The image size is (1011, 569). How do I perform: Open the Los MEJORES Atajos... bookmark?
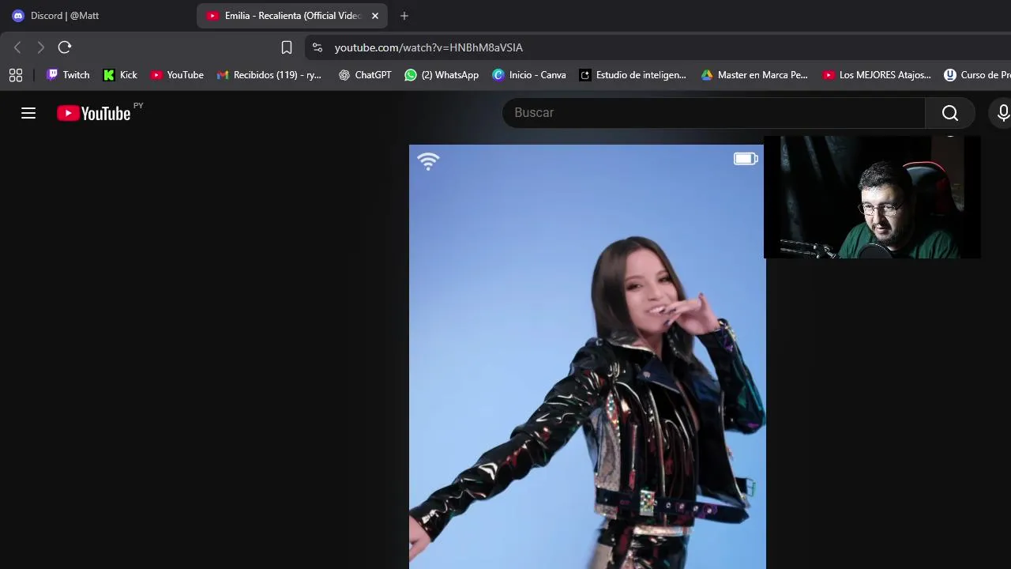(x=877, y=75)
